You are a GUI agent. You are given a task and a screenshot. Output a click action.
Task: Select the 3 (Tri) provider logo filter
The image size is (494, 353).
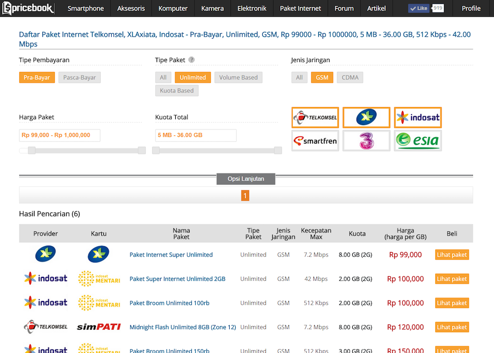click(x=367, y=140)
